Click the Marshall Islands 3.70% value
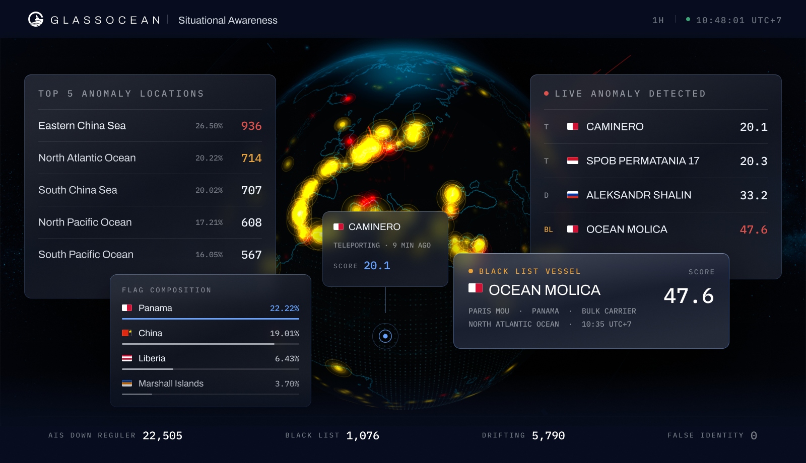This screenshot has height=463, width=806. point(287,383)
